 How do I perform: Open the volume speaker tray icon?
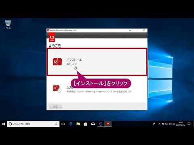[170, 124]
